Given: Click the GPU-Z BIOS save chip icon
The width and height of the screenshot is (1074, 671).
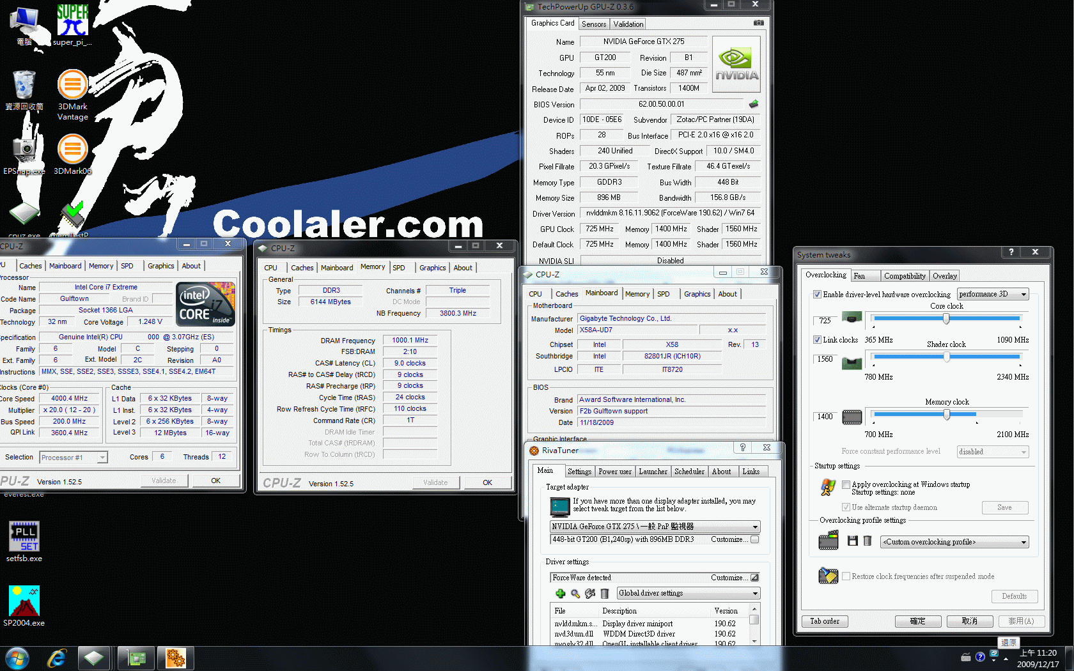Looking at the screenshot, I should 754,104.
